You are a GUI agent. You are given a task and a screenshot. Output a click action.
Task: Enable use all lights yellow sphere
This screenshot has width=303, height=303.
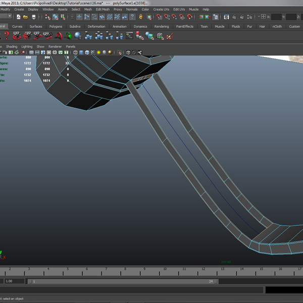click(98, 53)
